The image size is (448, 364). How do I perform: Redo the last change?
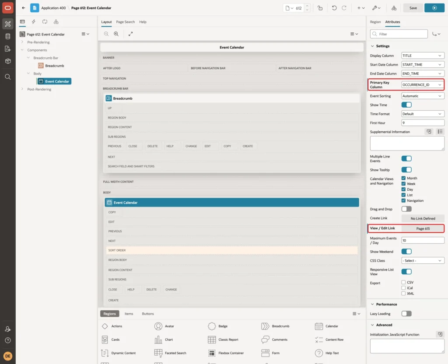coord(344,8)
